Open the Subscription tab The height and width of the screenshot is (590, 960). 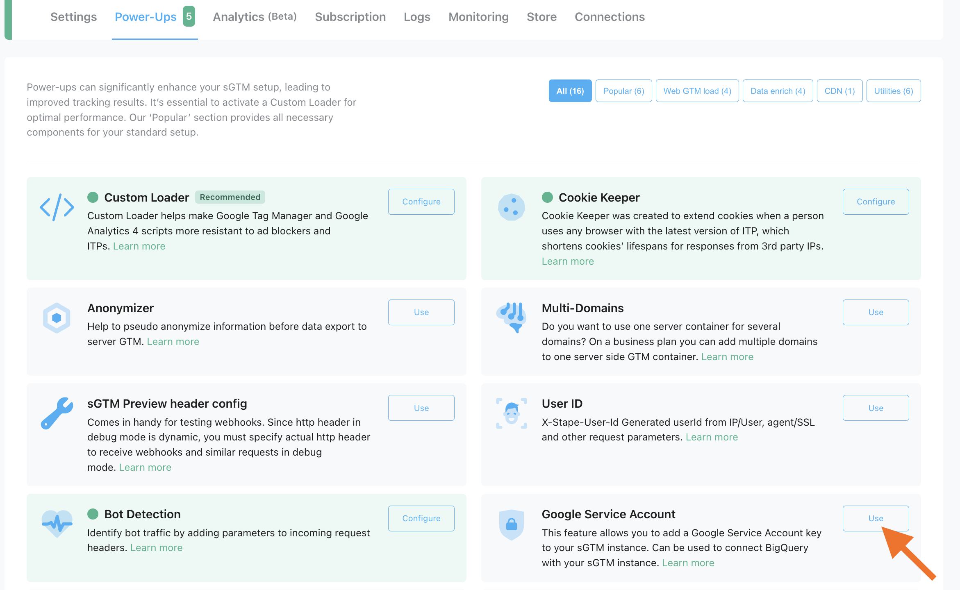tap(350, 17)
